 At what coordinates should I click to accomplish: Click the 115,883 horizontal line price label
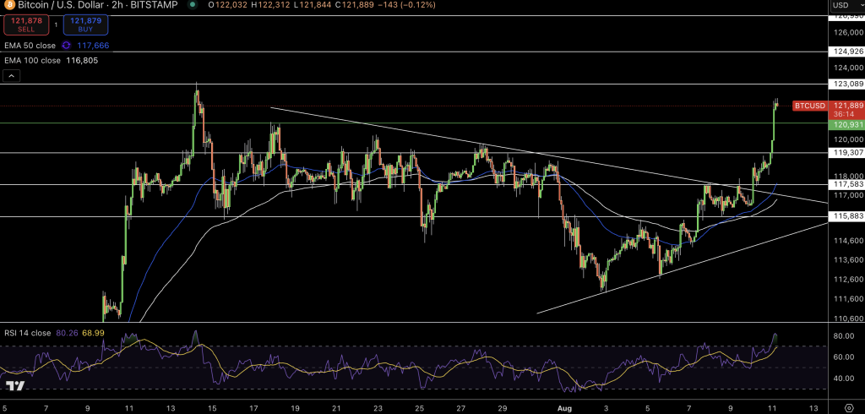click(x=846, y=216)
